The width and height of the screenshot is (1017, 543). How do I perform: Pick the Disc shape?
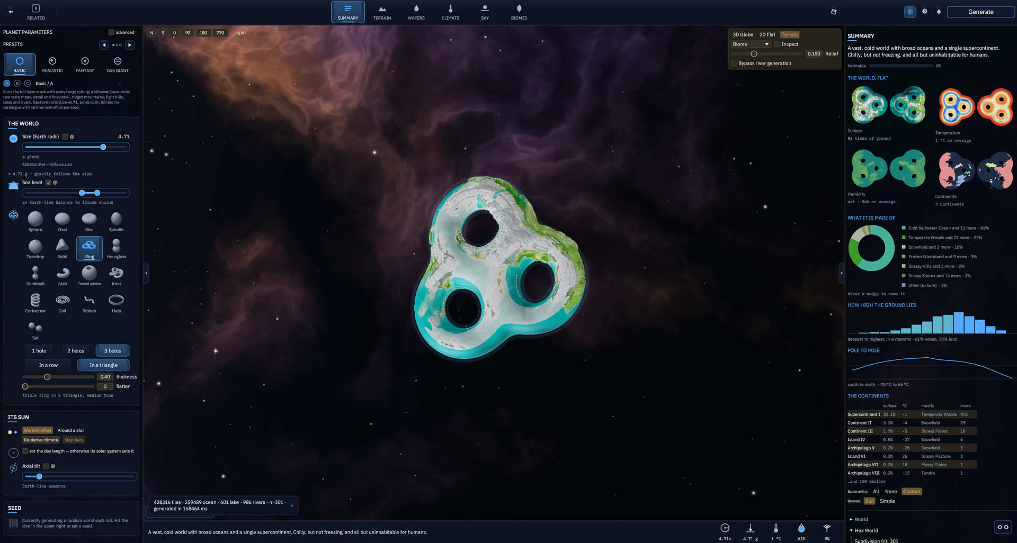point(89,221)
